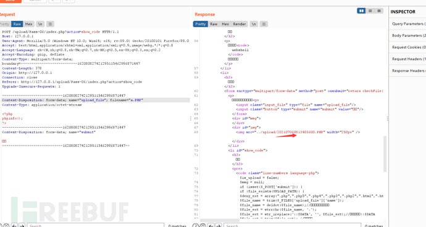Choose the combined tabbed layout icon
Image resolution: width=426 pixels, height=227 pixels.
[x=379, y=10]
